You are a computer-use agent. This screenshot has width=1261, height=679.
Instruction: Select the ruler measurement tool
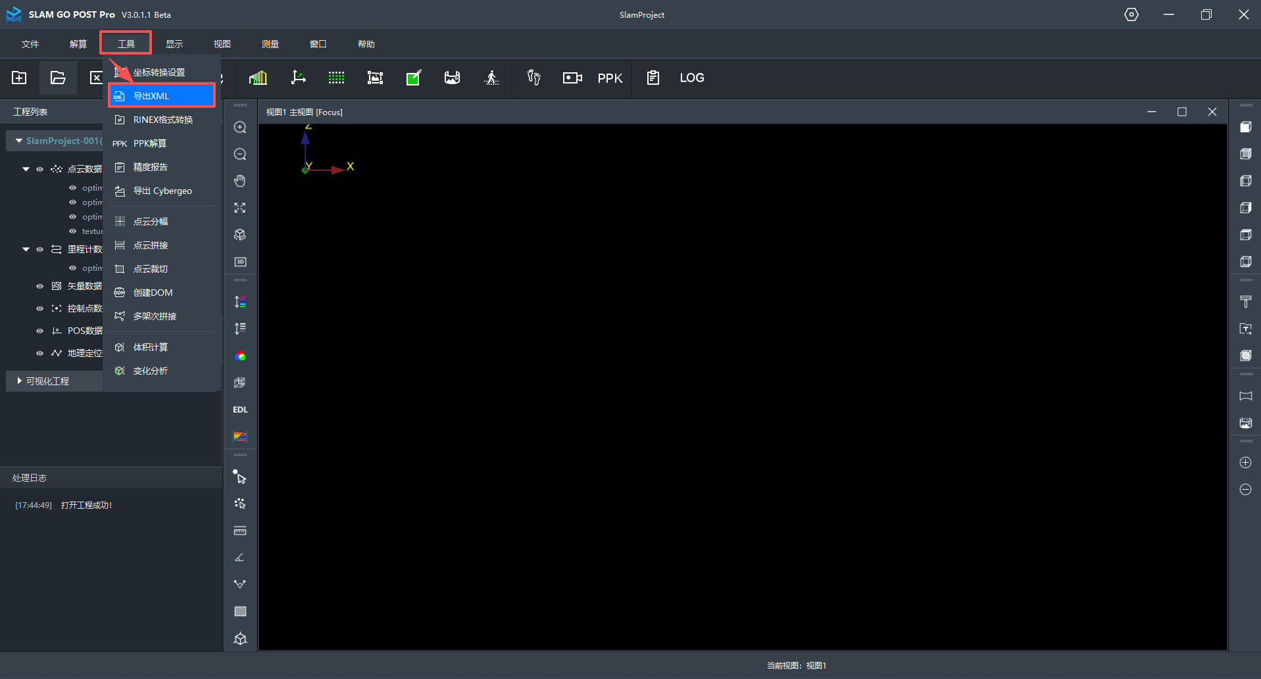point(239,530)
